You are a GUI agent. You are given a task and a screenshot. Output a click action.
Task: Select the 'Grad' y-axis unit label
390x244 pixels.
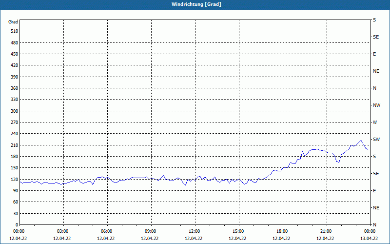(x=13, y=22)
